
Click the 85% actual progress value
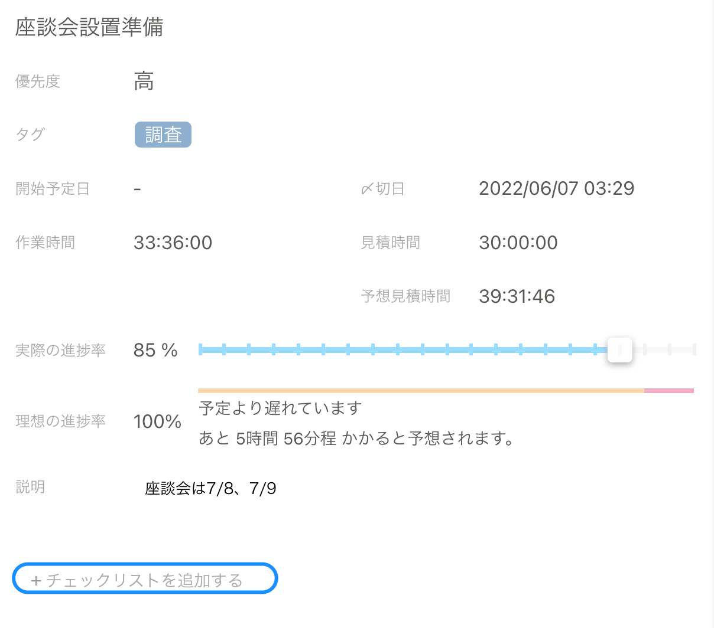click(x=155, y=350)
